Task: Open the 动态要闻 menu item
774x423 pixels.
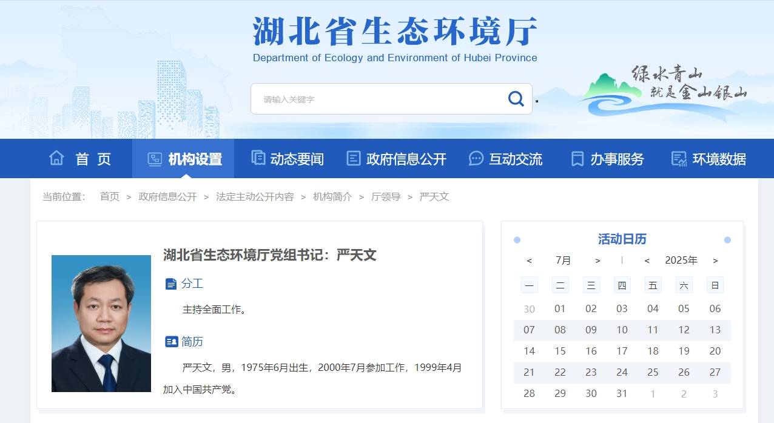Action: (x=297, y=159)
